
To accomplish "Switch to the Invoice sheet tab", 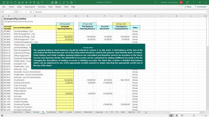I will click(78, 112).
